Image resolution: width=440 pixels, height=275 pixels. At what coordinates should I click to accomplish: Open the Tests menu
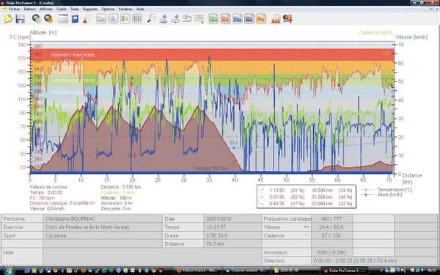point(75,9)
